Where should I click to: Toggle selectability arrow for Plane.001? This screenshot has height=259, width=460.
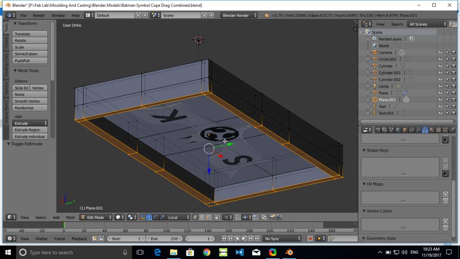coord(447,99)
